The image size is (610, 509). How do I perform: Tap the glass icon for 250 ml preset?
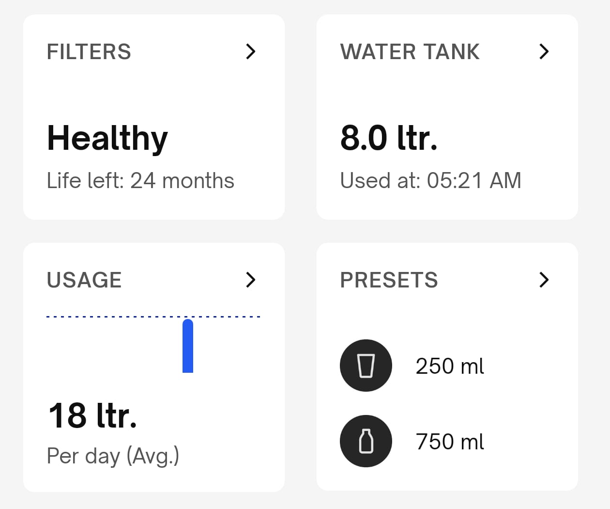pos(366,366)
